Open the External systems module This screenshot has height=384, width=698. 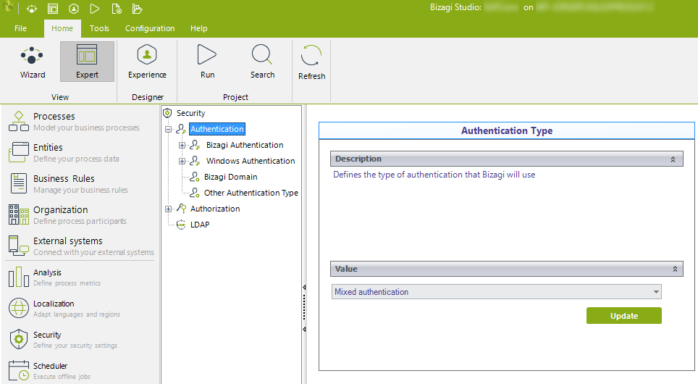(x=81, y=246)
